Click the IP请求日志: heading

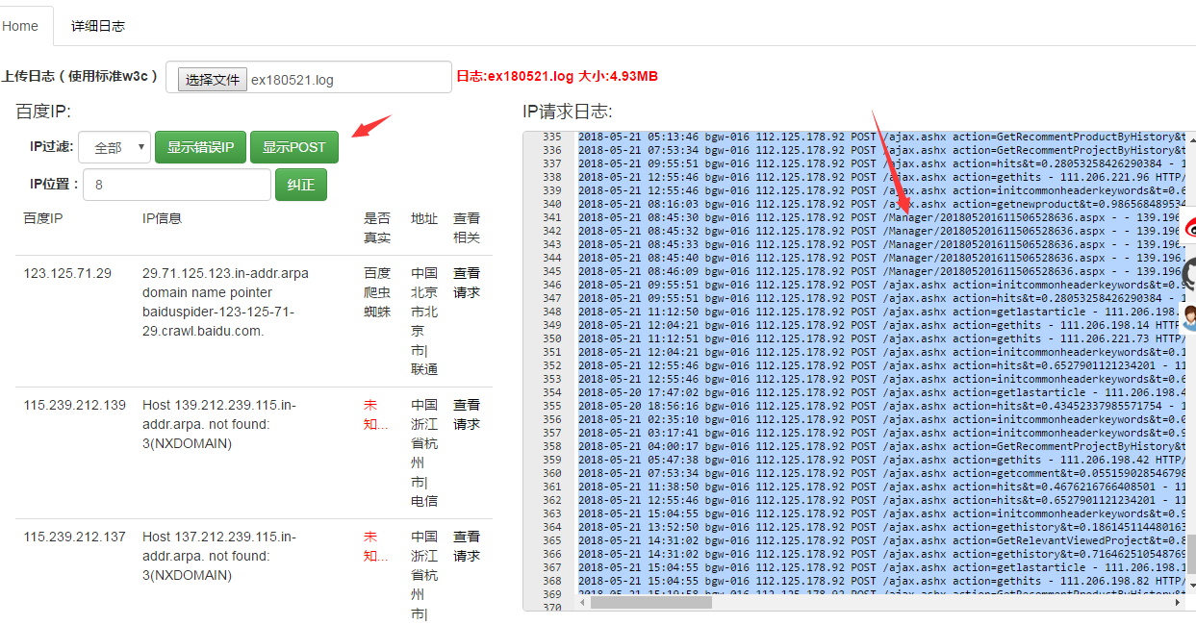568,112
